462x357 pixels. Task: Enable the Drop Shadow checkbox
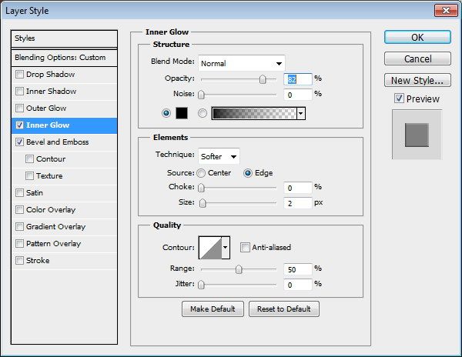(19, 75)
